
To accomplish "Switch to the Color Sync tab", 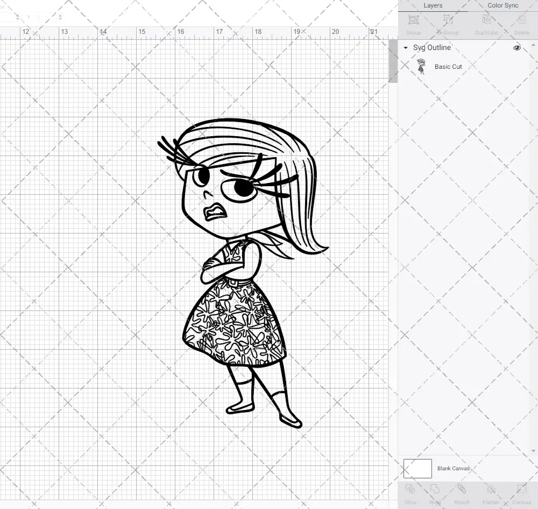I will [x=502, y=5].
